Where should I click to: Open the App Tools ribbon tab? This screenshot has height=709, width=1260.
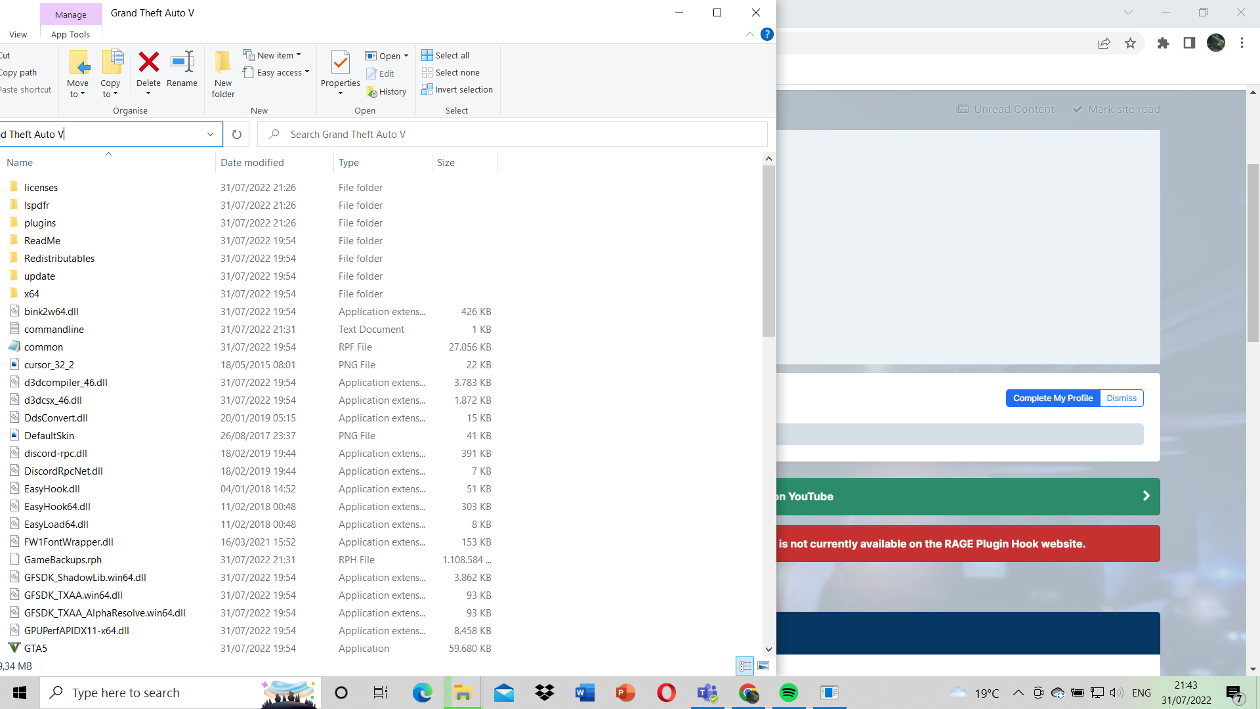(70, 35)
